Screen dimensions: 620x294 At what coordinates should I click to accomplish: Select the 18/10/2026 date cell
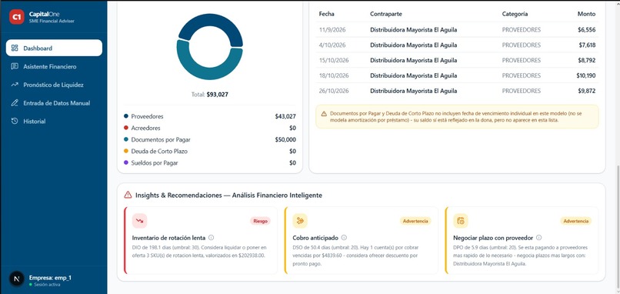(x=334, y=75)
